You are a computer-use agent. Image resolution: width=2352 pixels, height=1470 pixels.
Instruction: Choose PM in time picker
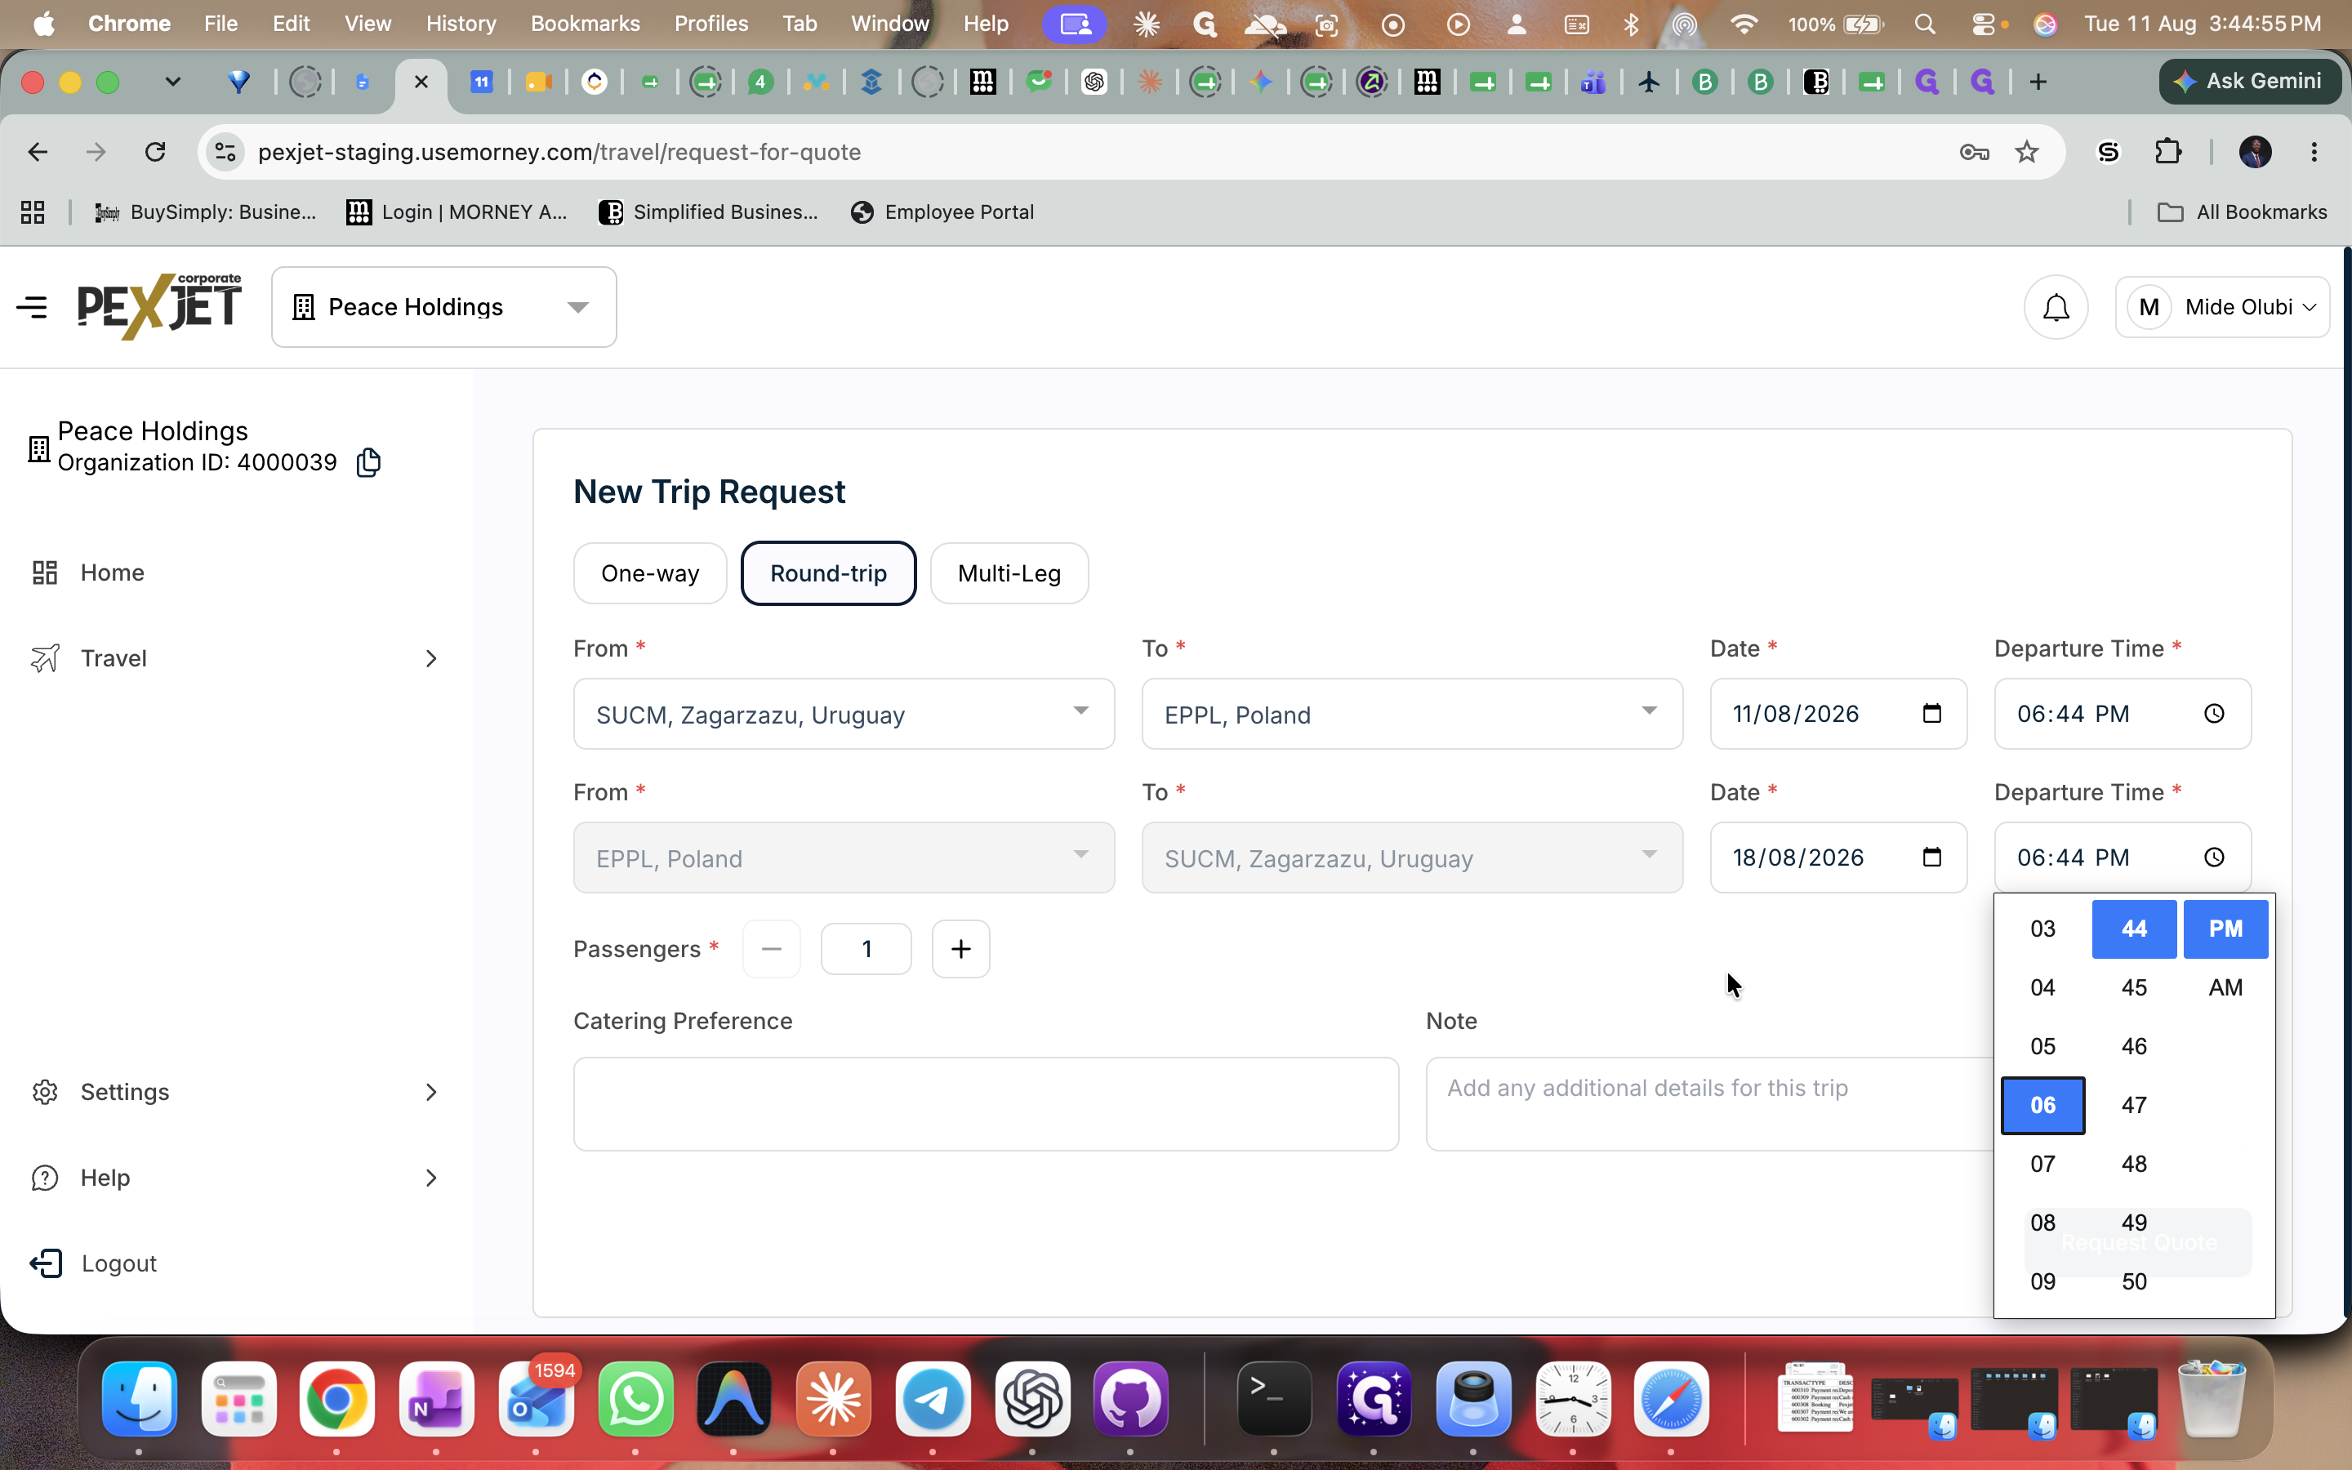tap(2225, 929)
